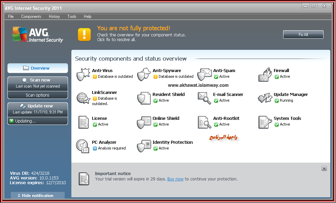336x203 pixels.
Task: Click the arrows icon on Update now
Action: point(23,106)
